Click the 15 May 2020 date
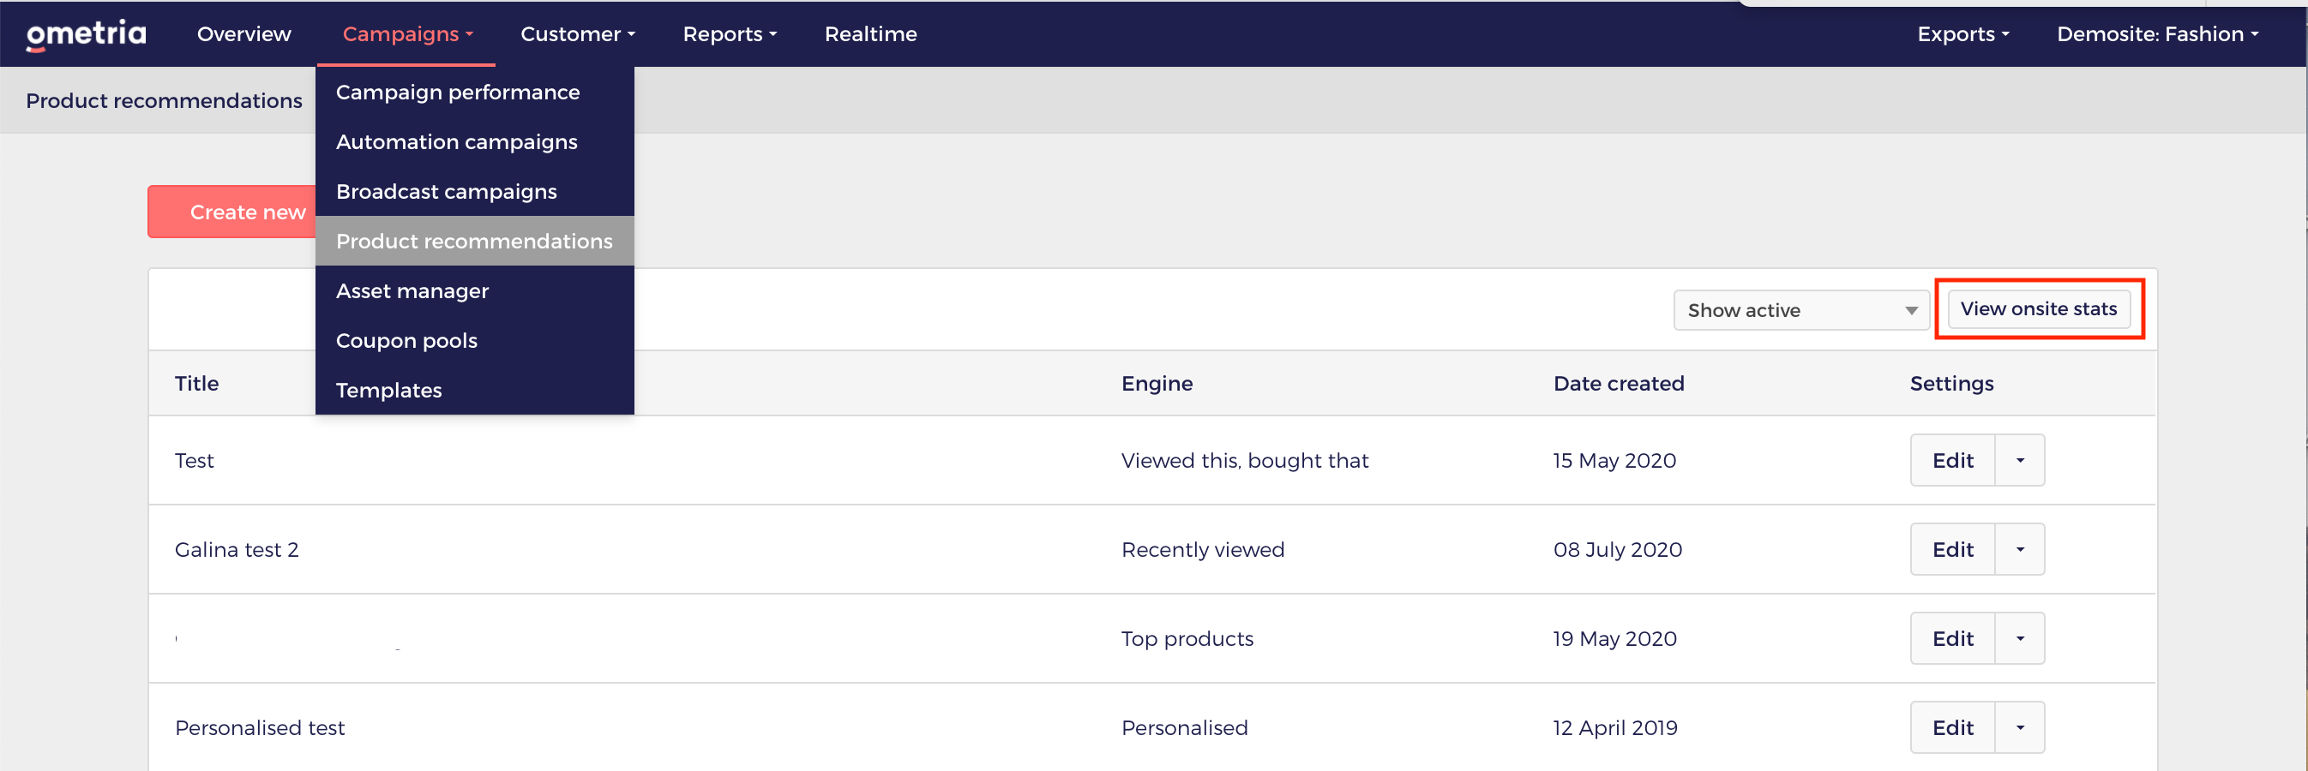This screenshot has width=2308, height=771. coord(1614,460)
